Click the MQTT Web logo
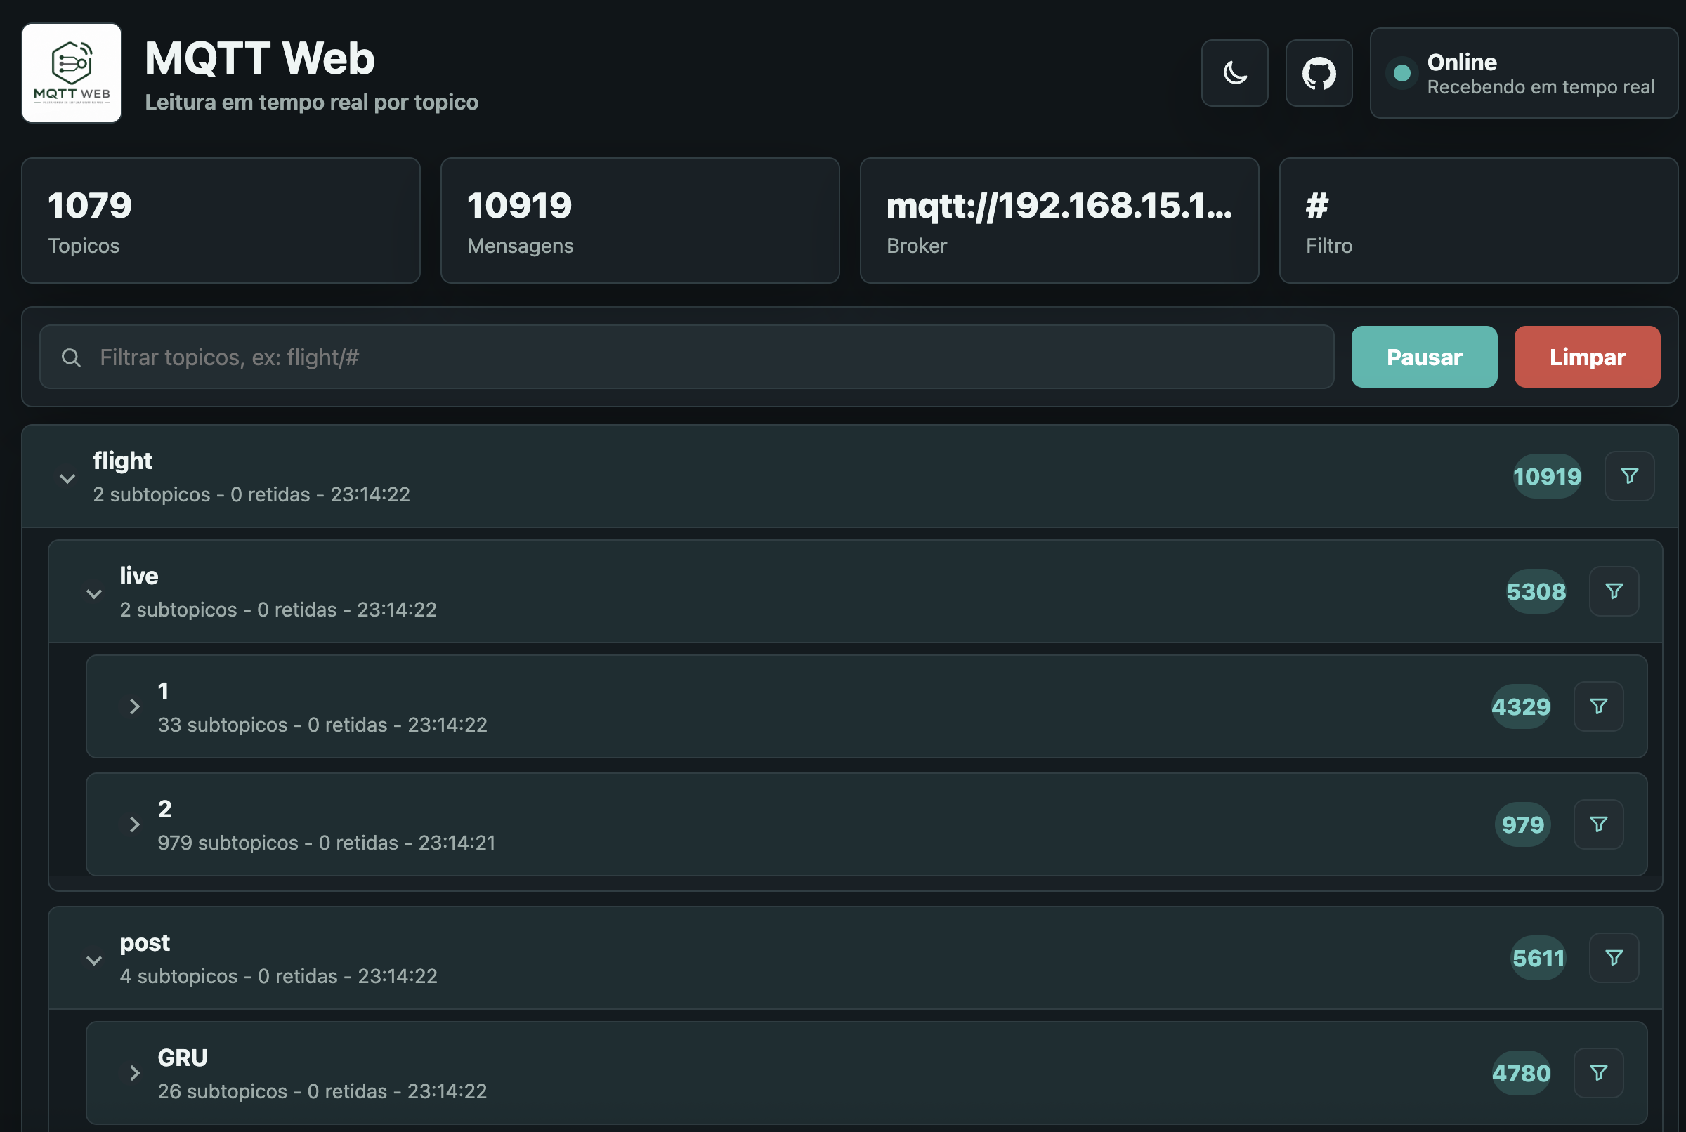1686x1132 pixels. [72, 73]
